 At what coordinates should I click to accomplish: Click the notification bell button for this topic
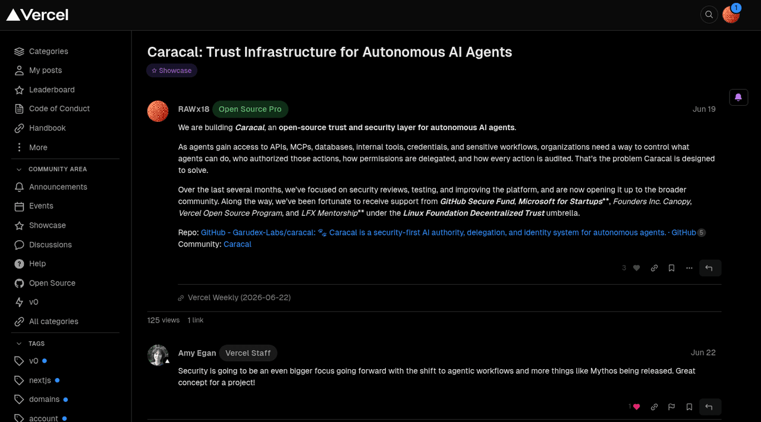738,97
